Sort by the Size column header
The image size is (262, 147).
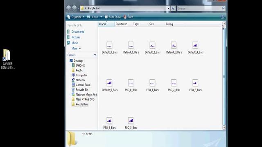(x=156, y=24)
